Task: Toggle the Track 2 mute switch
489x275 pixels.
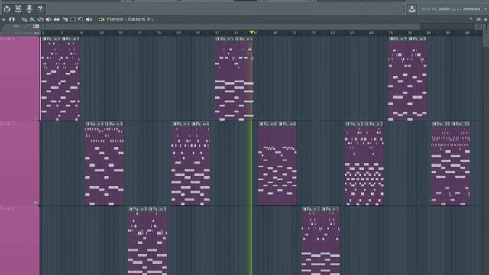Action: click(x=35, y=203)
